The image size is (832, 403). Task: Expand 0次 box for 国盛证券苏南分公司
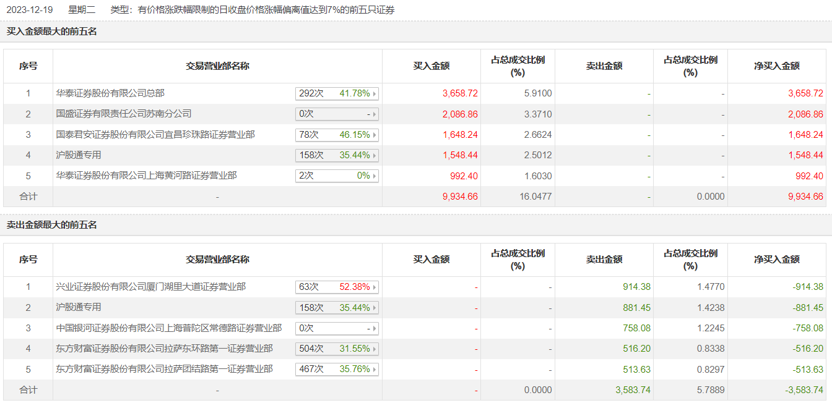pos(337,114)
